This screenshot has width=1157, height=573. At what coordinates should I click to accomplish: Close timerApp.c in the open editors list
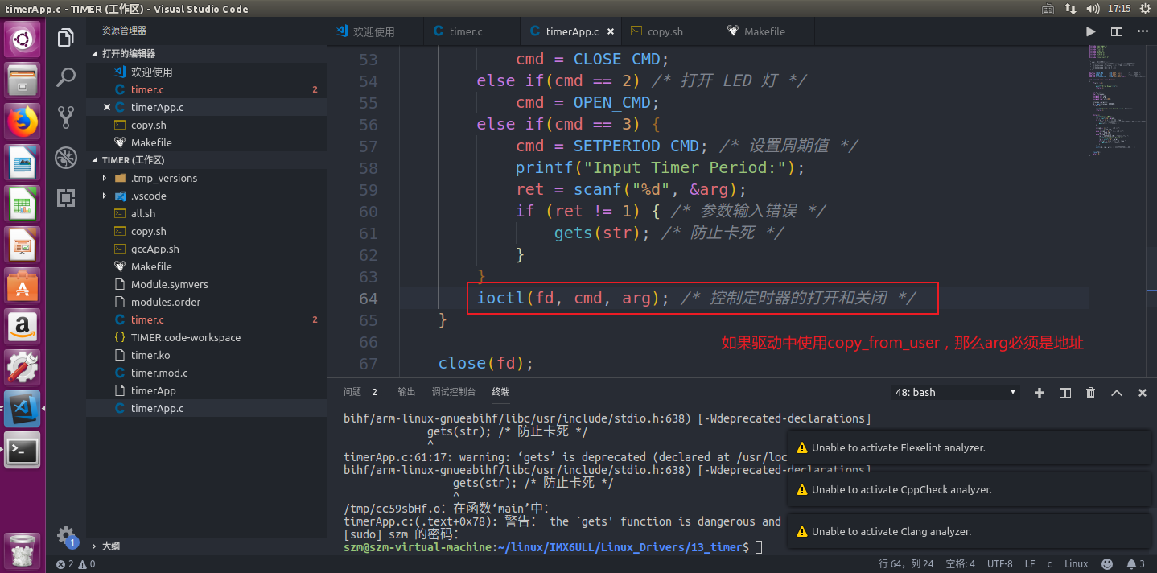tap(107, 107)
